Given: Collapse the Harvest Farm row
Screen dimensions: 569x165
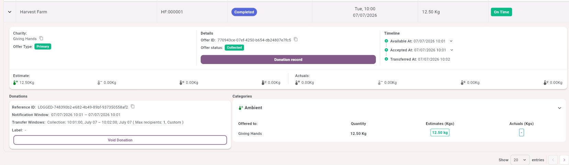Looking at the screenshot, I should pos(10,12).
